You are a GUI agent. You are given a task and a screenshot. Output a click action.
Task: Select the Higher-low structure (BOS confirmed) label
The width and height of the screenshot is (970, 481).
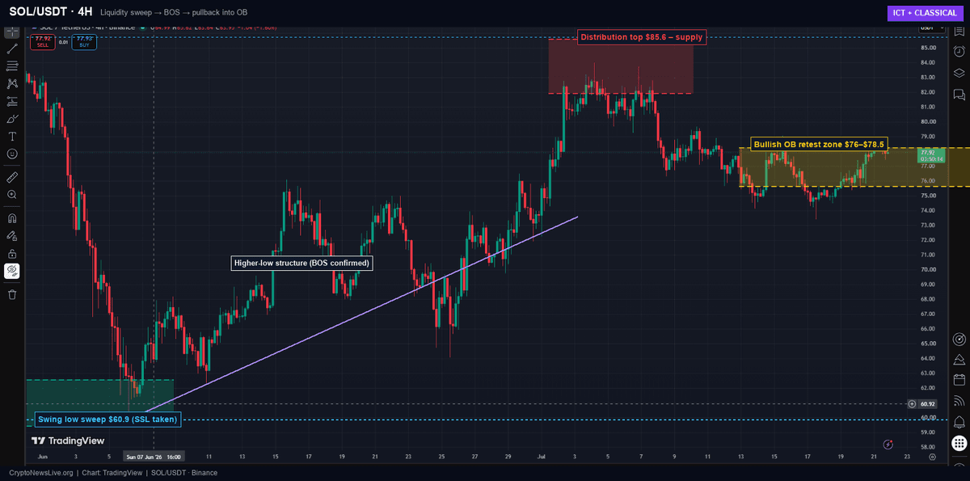(x=302, y=263)
